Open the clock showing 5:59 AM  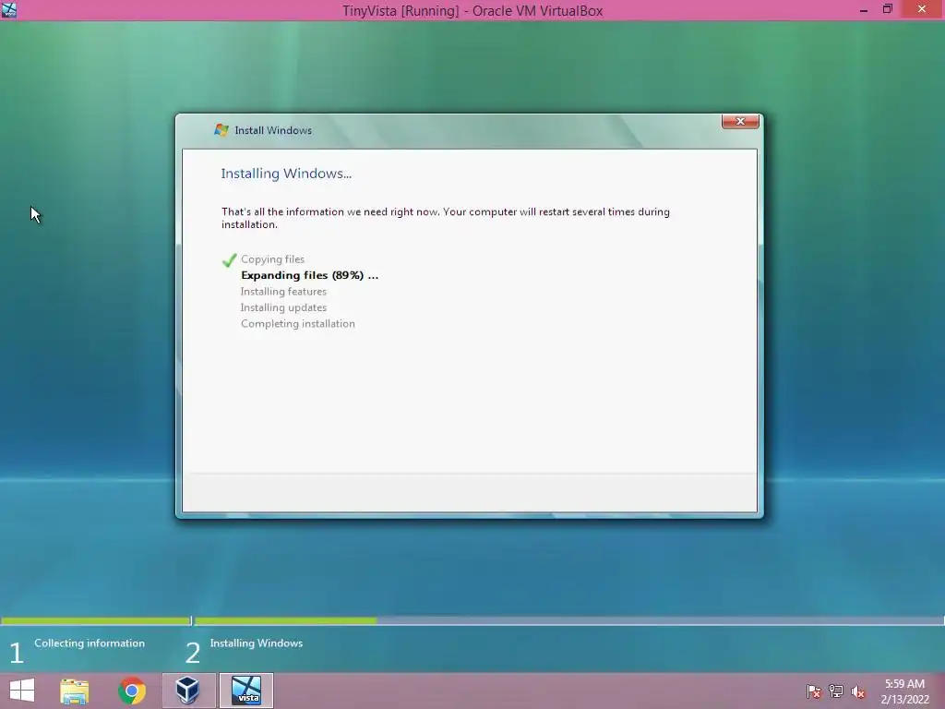point(904,691)
